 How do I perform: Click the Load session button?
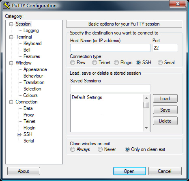[165, 99]
